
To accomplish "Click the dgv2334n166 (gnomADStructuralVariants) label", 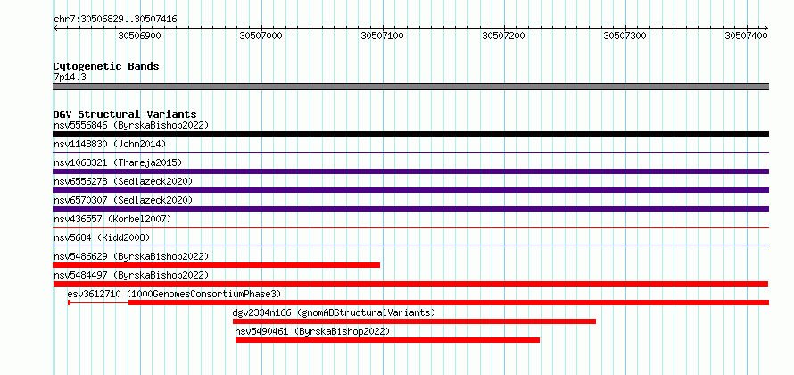I will click(334, 312).
